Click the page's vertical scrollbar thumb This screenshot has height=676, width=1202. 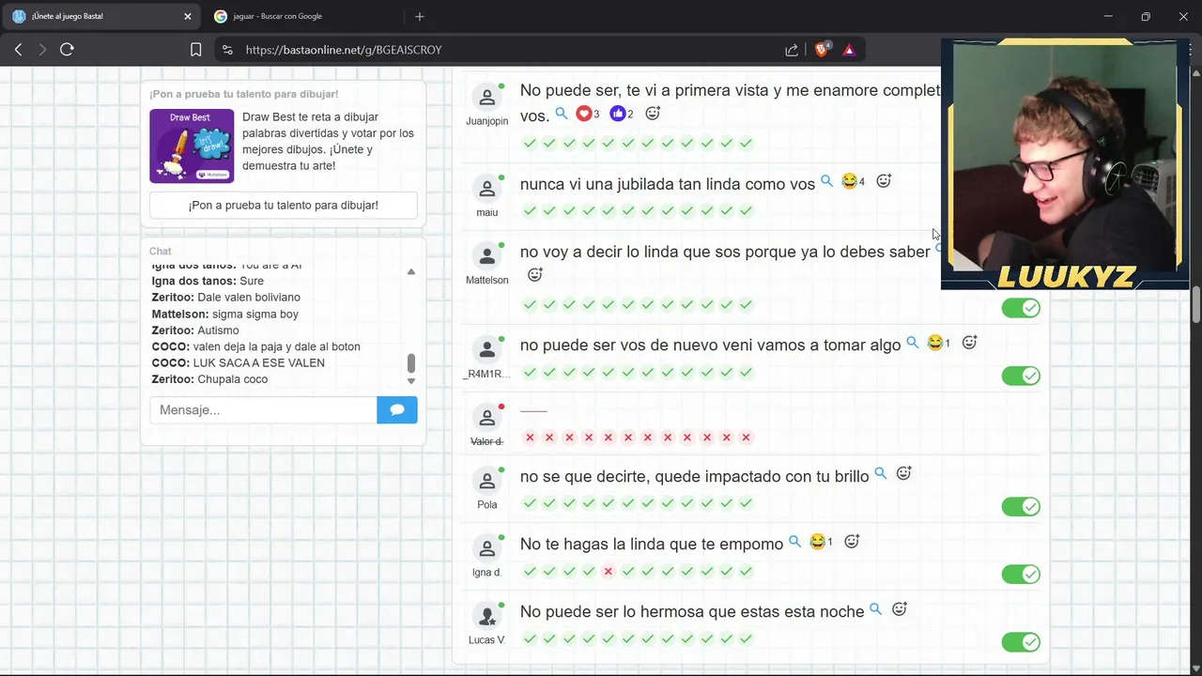(1196, 304)
